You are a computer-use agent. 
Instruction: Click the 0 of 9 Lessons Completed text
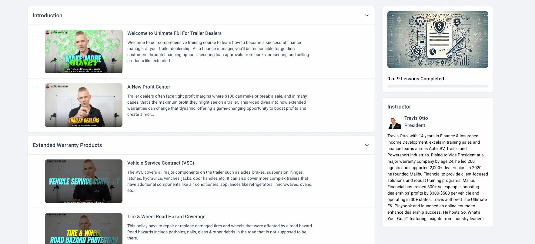[416, 79]
